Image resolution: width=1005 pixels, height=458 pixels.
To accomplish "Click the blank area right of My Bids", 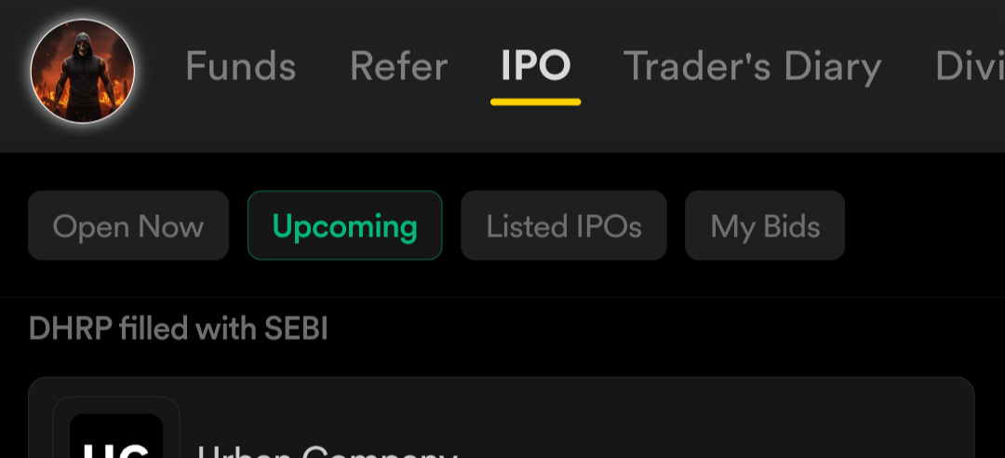I will [x=923, y=226].
